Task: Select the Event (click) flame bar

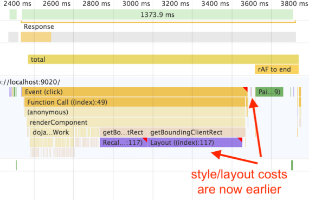Action: pyautogui.click(x=134, y=92)
